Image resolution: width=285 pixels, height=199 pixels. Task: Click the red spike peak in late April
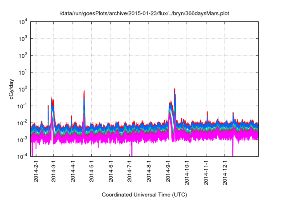point(85,91)
